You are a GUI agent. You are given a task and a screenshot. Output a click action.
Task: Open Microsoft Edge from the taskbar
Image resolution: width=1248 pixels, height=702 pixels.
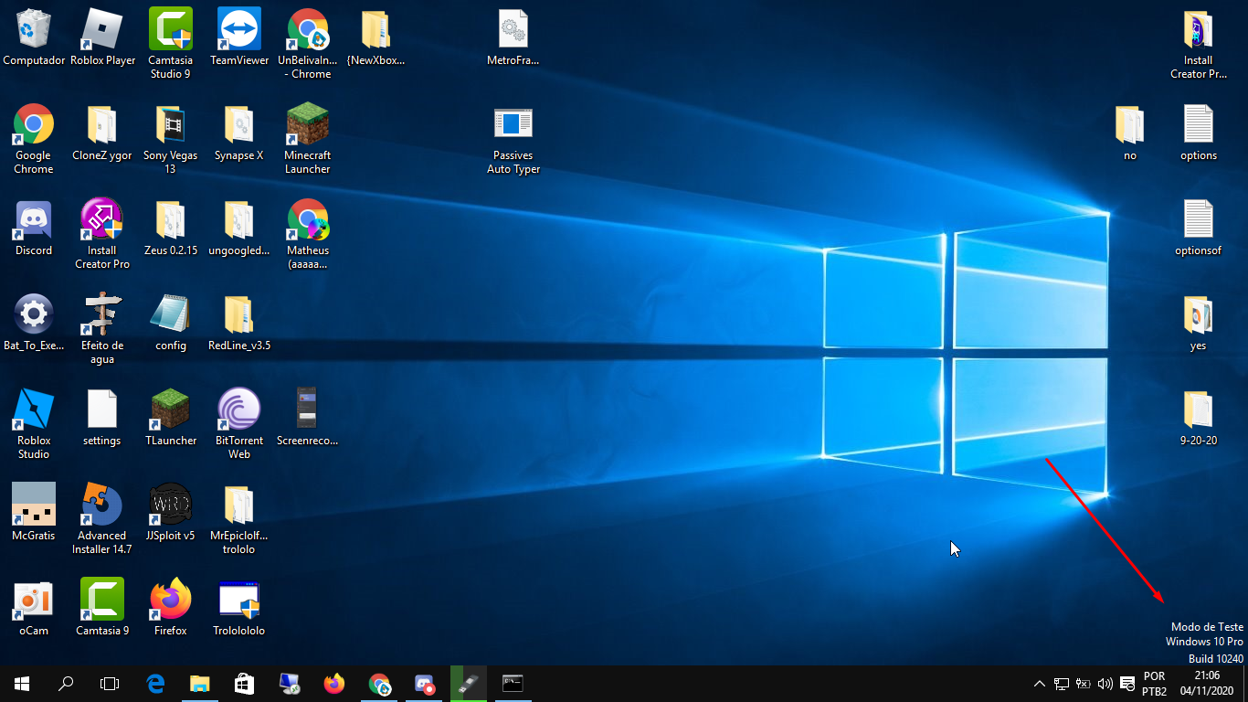[x=155, y=684]
